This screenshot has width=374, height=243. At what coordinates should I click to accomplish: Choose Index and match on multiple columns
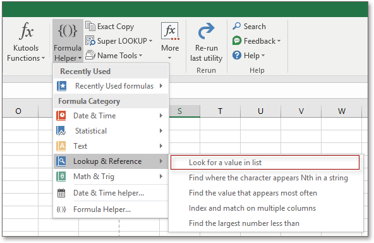[266, 208]
